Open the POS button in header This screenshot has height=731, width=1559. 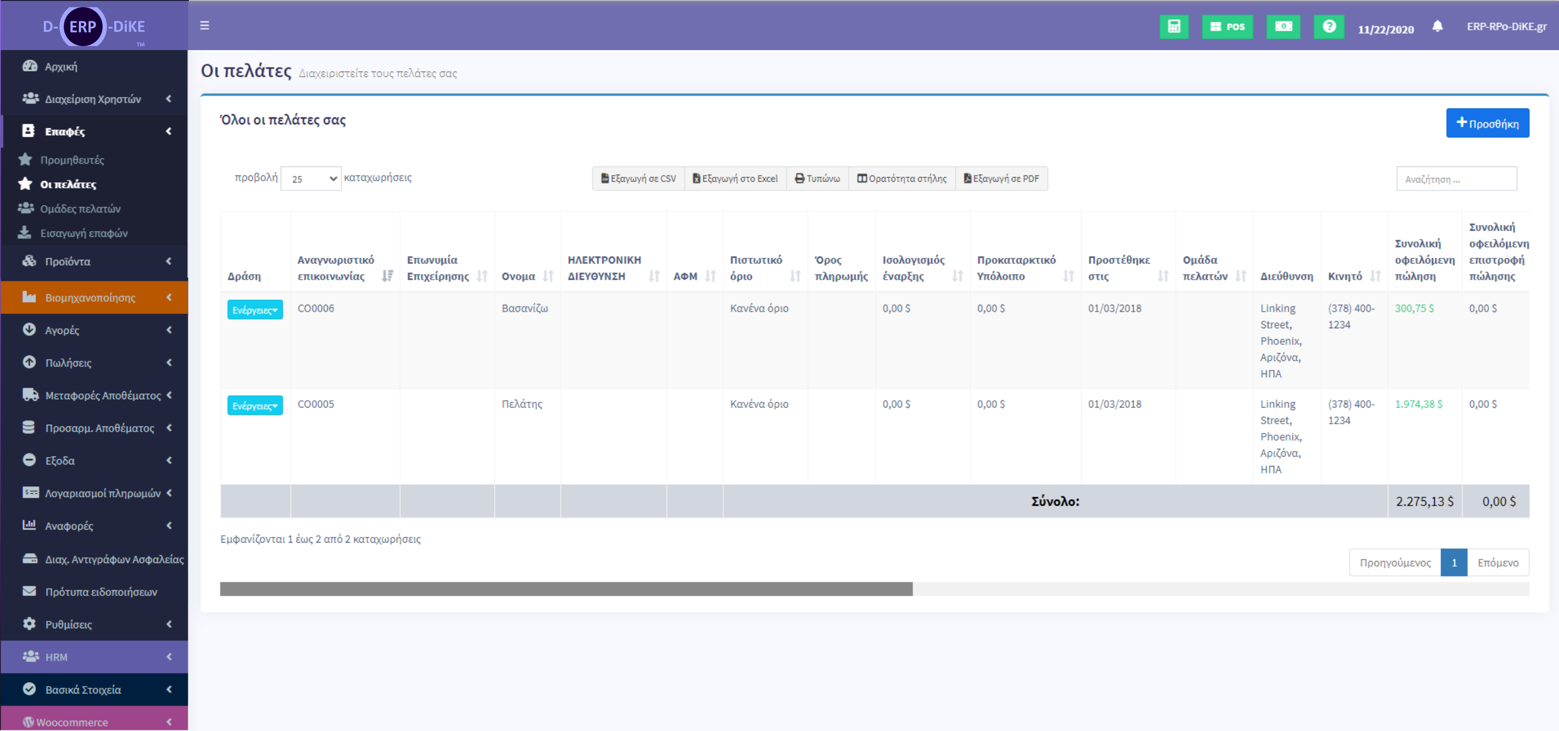(x=1227, y=27)
